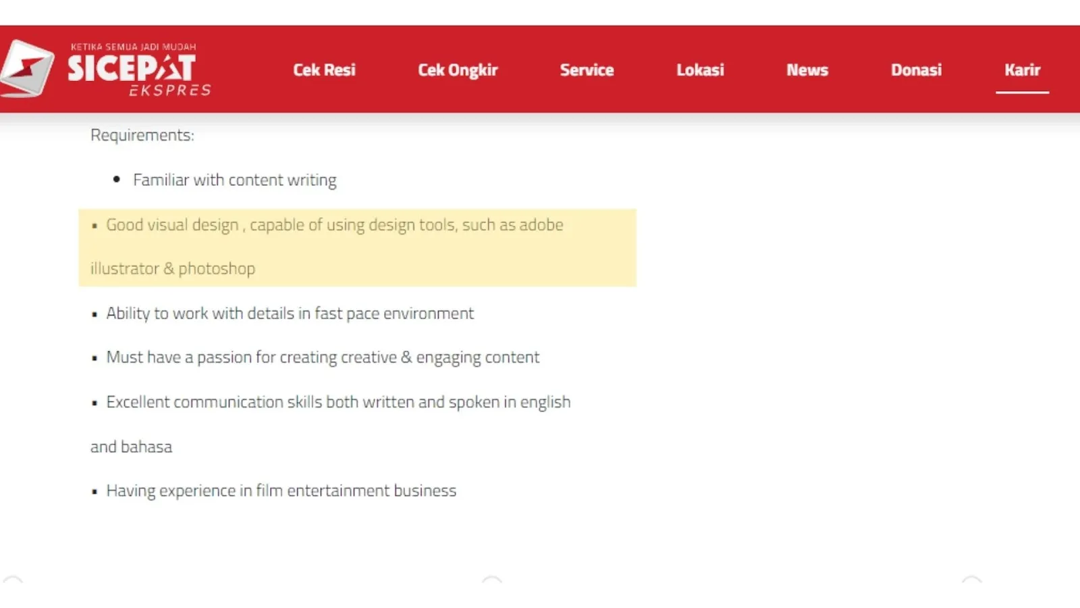Click 'Ability to work with details' requirement
This screenshot has width=1080, height=608.
coord(290,313)
